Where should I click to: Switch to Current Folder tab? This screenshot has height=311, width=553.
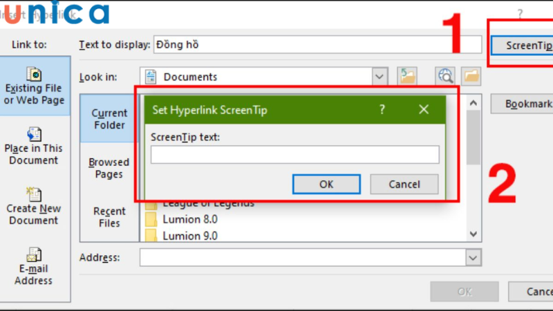click(x=109, y=119)
